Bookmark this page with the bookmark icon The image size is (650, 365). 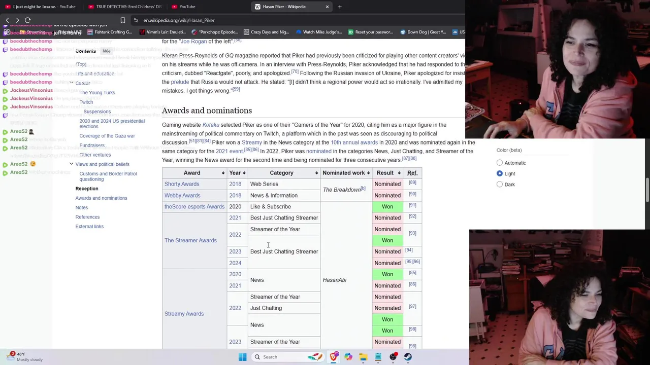point(123,20)
